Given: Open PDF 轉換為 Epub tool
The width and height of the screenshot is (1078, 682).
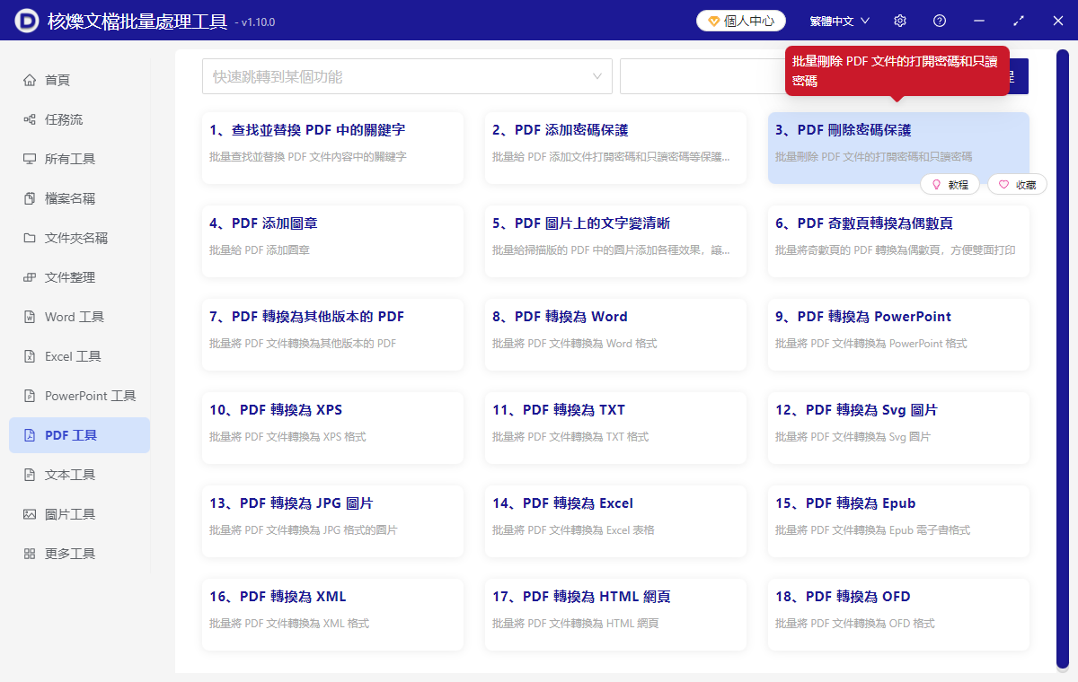Looking at the screenshot, I should (x=898, y=521).
